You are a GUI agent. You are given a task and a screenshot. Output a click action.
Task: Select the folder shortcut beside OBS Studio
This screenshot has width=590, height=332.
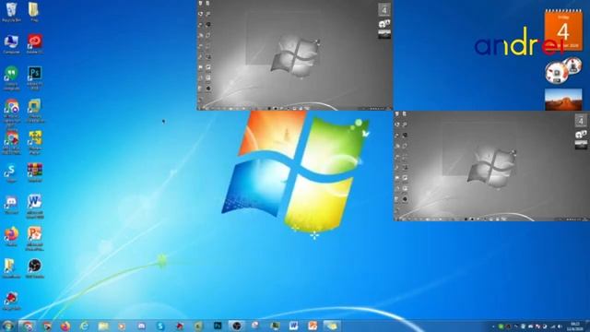click(11, 268)
